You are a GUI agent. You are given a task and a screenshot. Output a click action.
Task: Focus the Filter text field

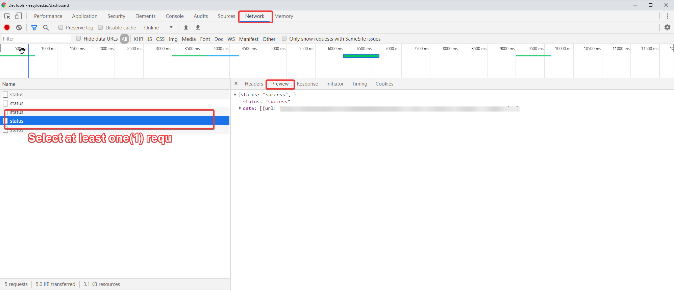(x=36, y=39)
